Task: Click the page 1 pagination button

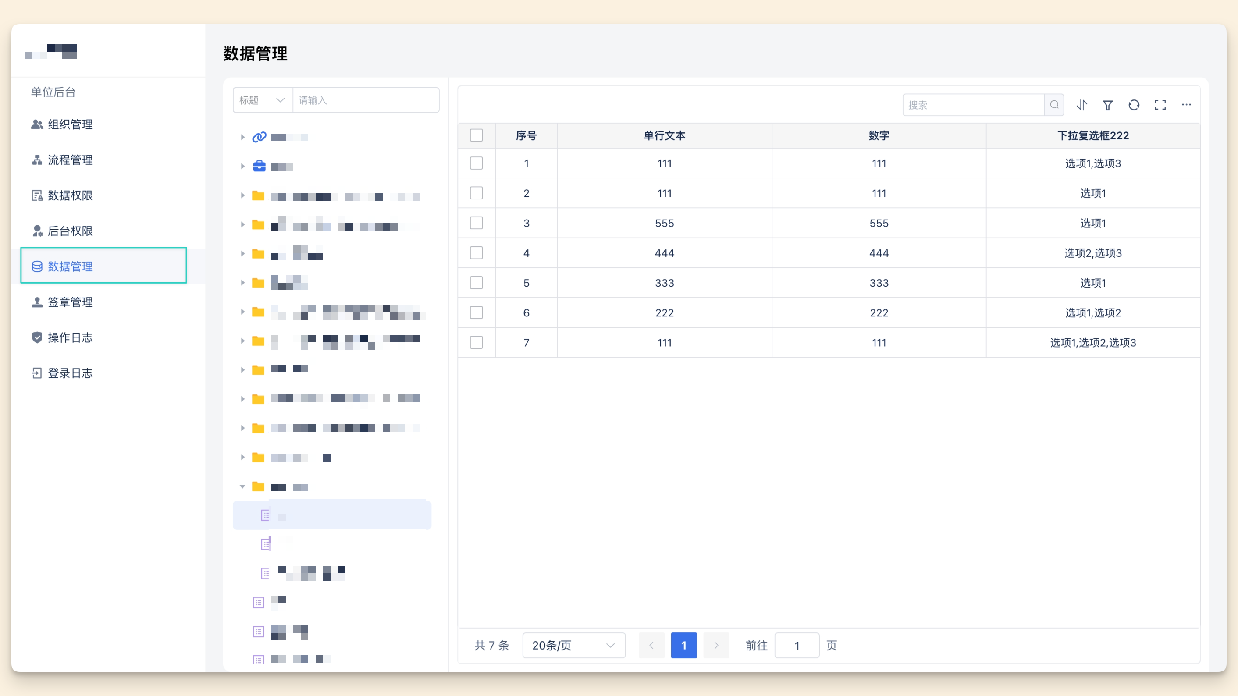Action: [x=683, y=645]
